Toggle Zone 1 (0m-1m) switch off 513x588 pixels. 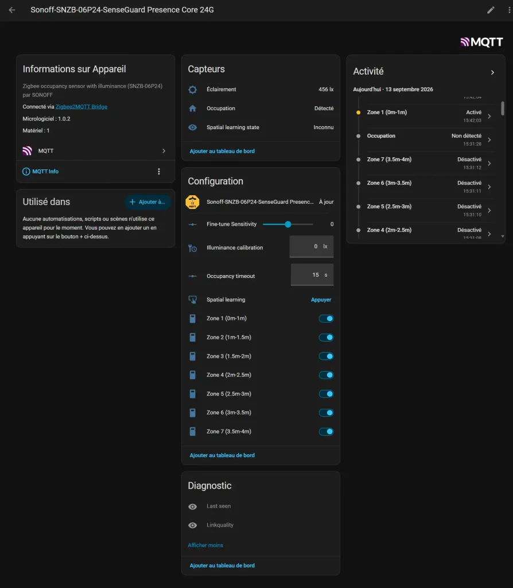[x=326, y=318]
